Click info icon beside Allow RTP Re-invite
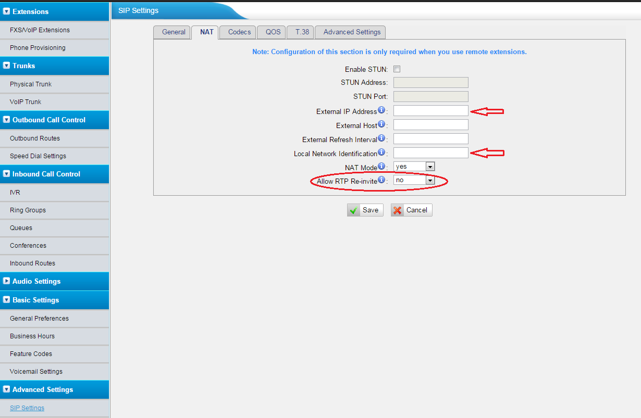 [381, 180]
